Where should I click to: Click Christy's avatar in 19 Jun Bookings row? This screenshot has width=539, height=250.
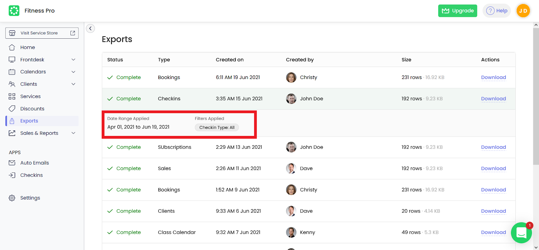coord(291,77)
